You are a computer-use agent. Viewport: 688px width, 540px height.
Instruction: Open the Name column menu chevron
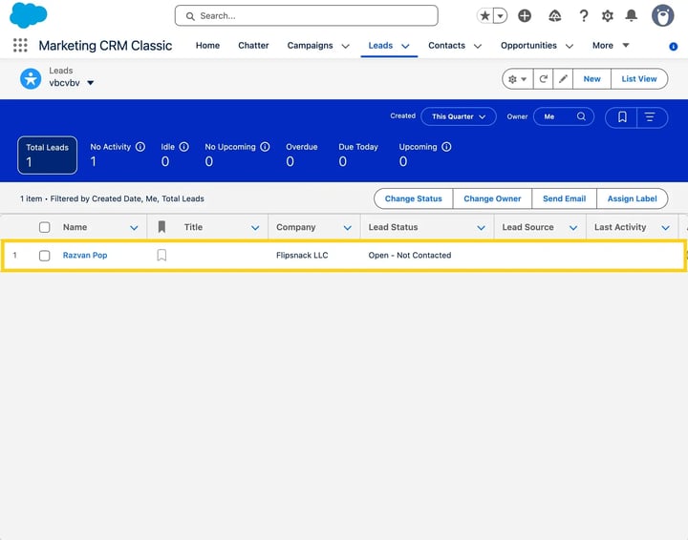[134, 228]
